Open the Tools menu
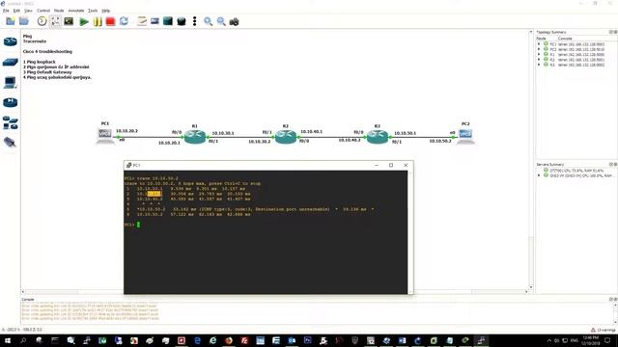Viewport: 618px width, 347px height. tap(93, 11)
